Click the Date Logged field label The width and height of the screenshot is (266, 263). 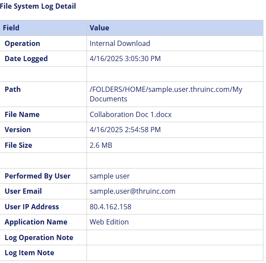point(26,58)
